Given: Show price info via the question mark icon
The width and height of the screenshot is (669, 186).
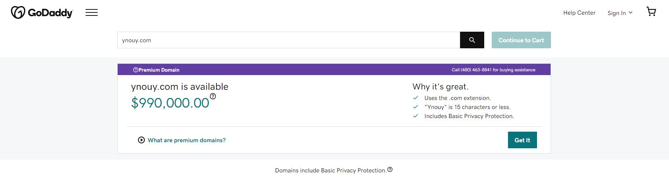Looking at the screenshot, I should click(x=213, y=96).
